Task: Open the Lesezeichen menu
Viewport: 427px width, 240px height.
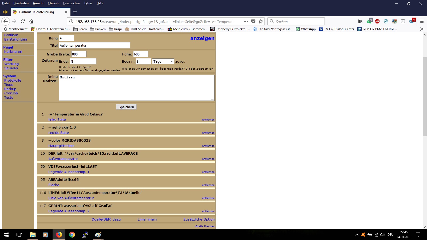Action: 72,3
